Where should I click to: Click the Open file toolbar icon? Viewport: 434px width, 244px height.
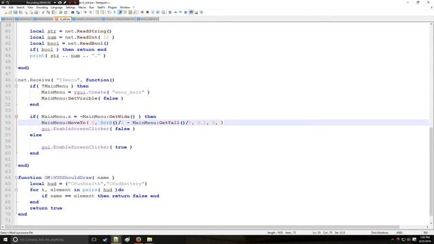pos(10,12)
